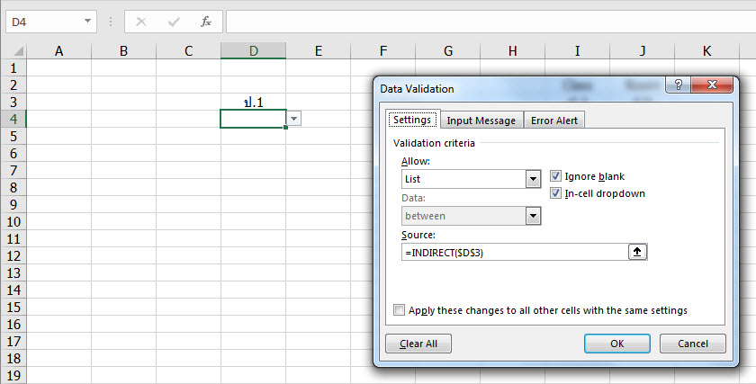Switch to the Input Message tab

pos(481,121)
